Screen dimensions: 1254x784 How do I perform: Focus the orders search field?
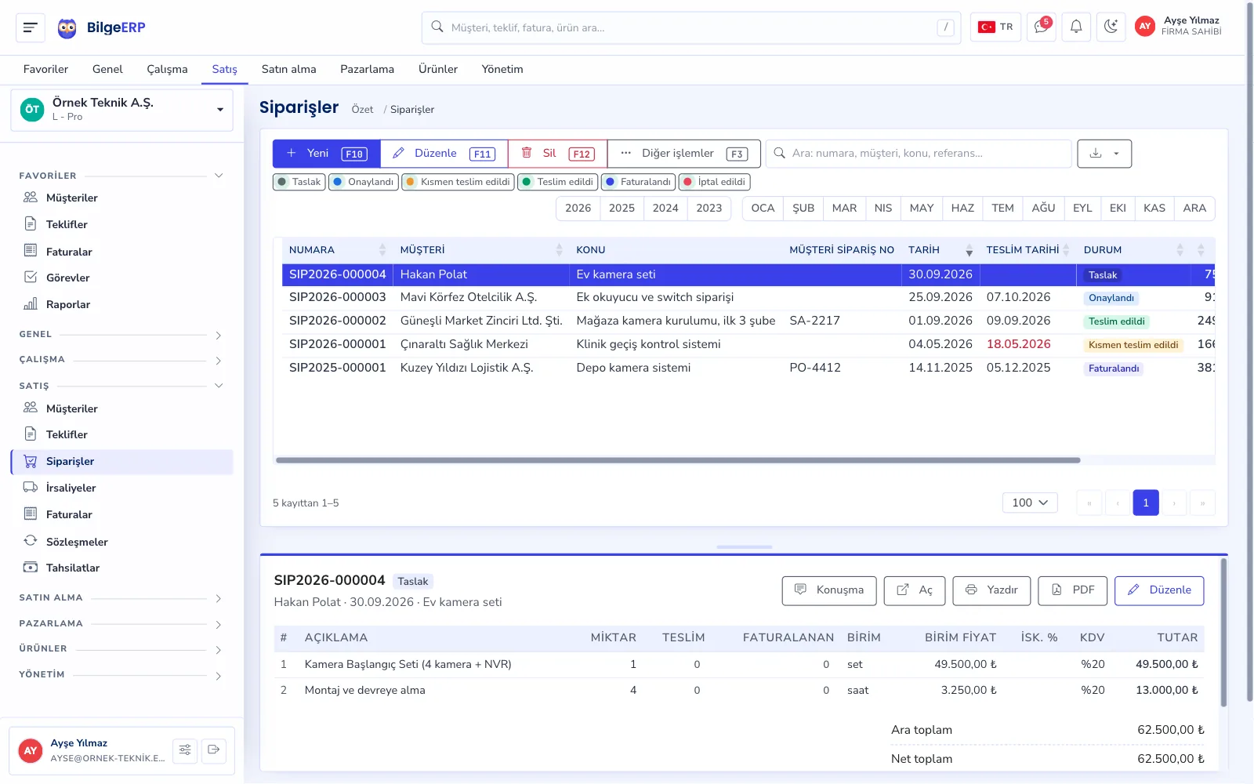[919, 154]
